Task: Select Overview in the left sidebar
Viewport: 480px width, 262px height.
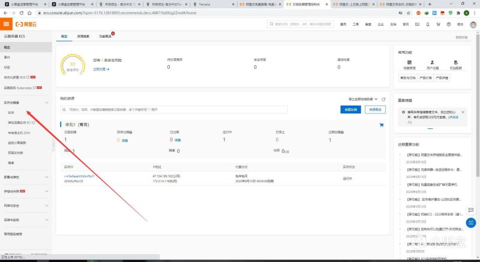Action: (26, 47)
